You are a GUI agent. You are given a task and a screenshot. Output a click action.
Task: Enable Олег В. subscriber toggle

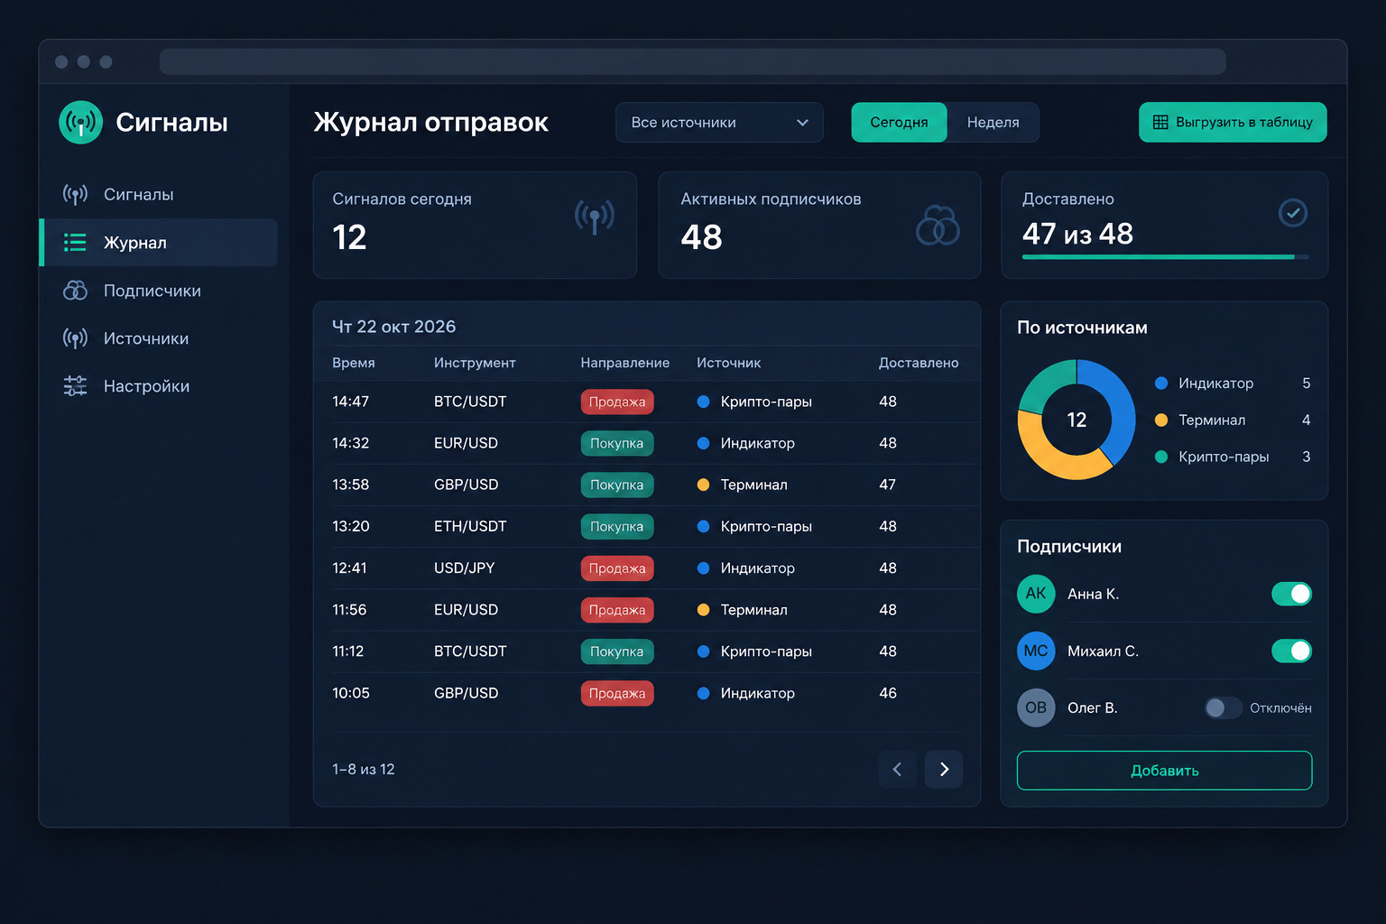1224,707
